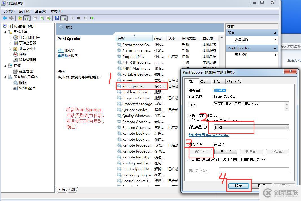Switch to the 依存关系 tab
Screen dimensions: 301x201
tap(234, 82)
